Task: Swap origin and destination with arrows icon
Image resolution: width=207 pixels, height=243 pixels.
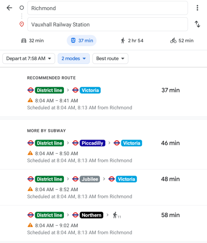Action: point(197,24)
